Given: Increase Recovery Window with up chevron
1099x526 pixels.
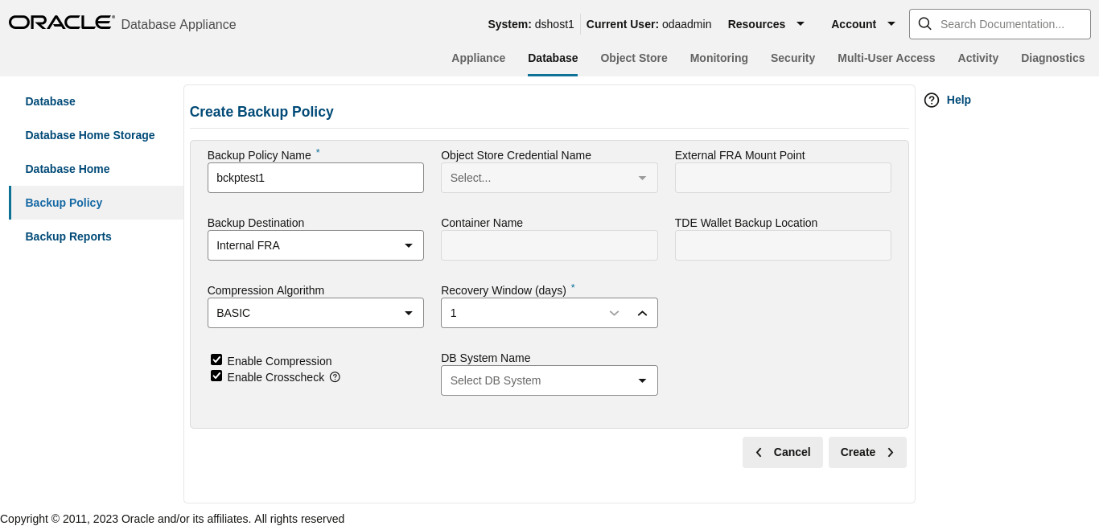Looking at the screenshot, I should coord(642,313).
